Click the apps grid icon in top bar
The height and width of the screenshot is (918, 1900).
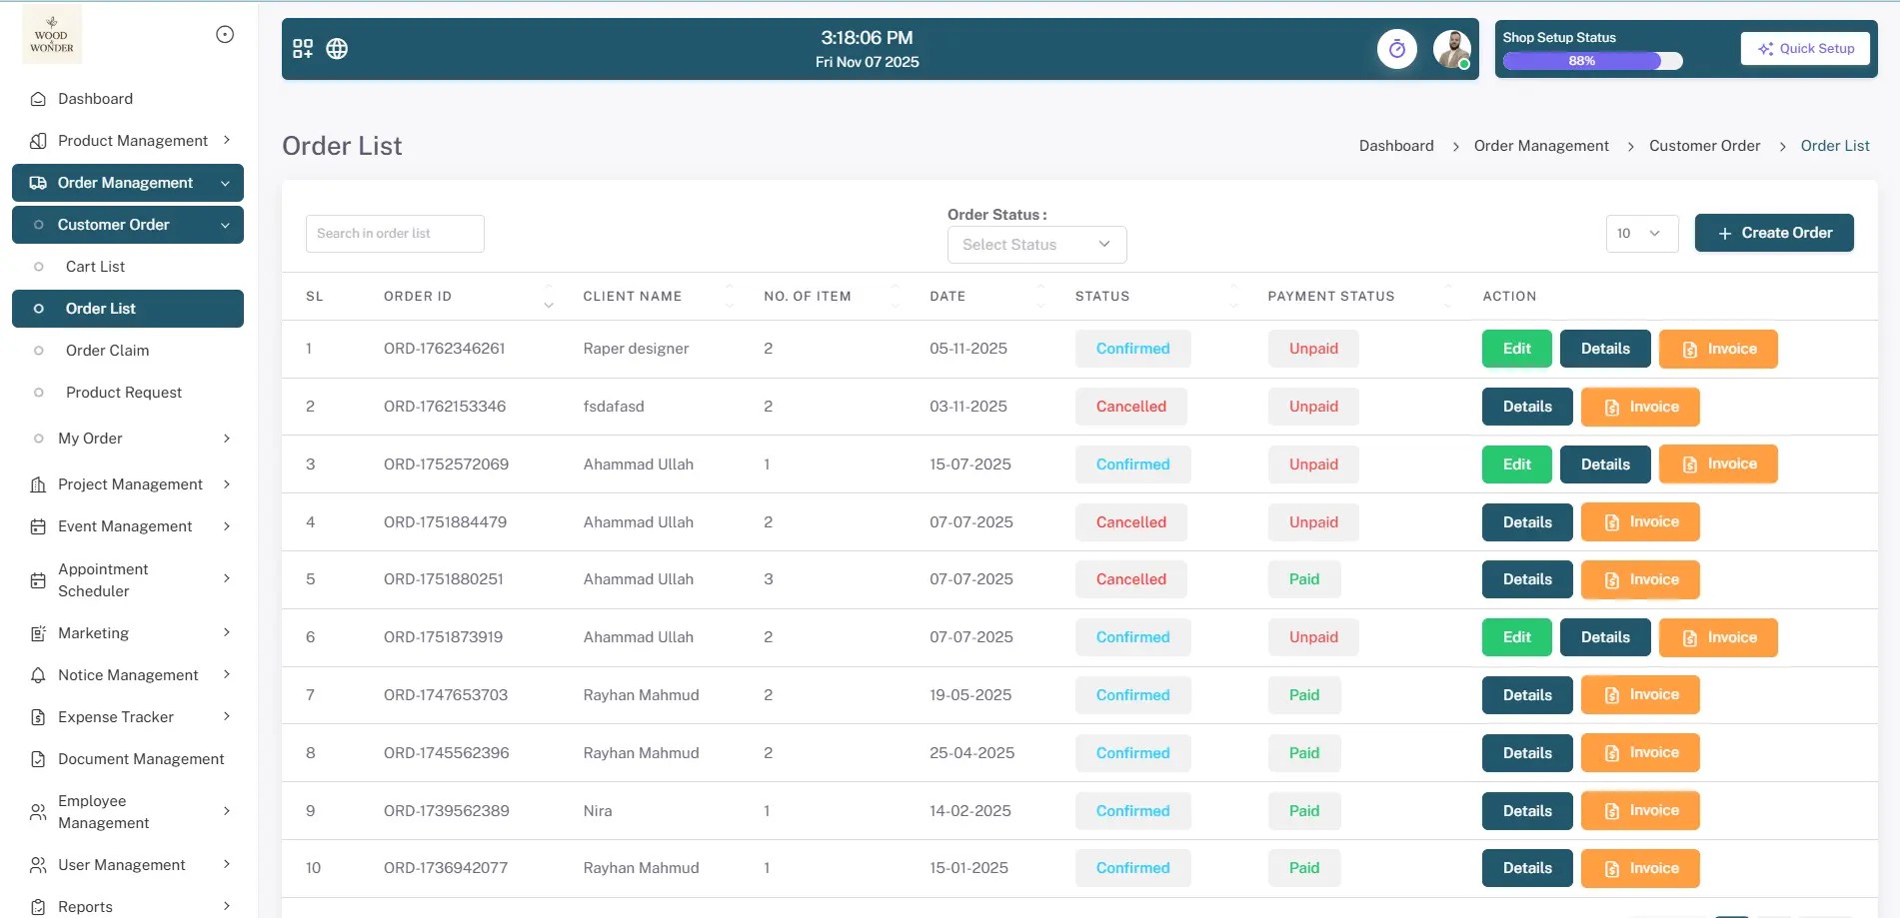point(303,47)
